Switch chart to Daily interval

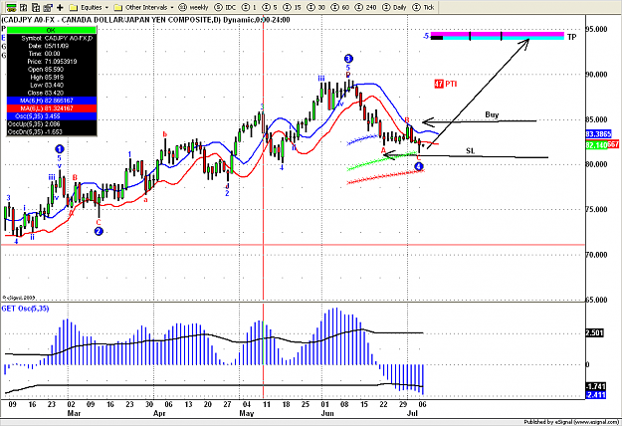click(395, 7)
